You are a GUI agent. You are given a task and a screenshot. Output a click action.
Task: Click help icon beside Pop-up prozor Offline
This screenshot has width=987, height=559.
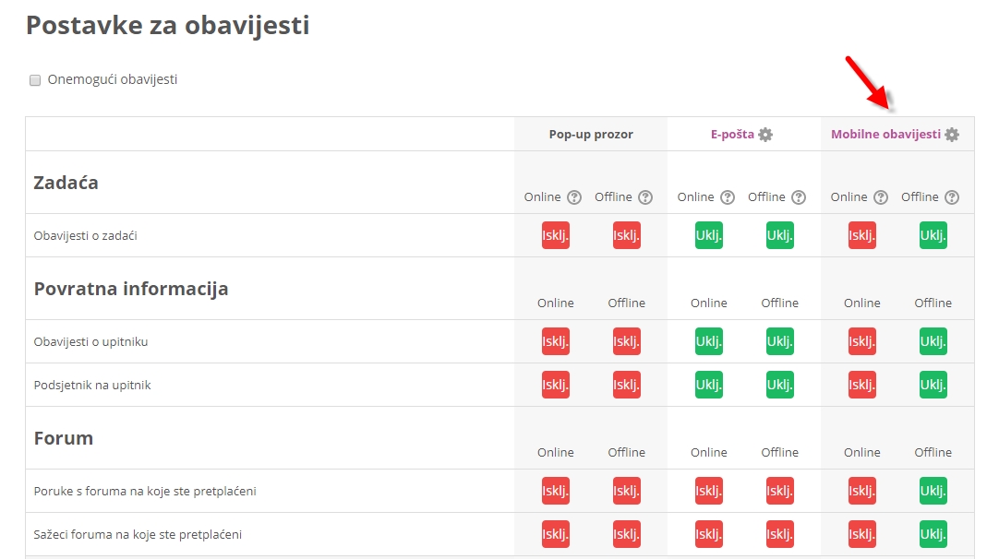pos(645,197)
